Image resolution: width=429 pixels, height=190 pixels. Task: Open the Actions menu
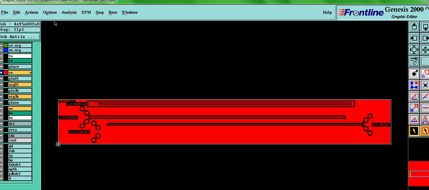(32, 12)
